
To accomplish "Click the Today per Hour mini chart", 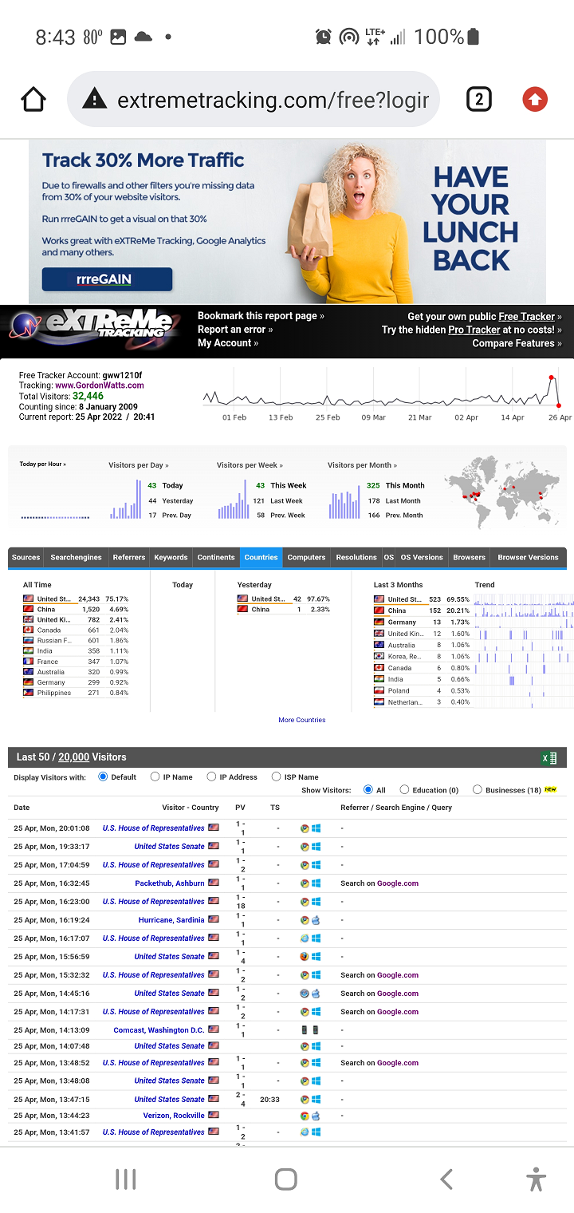I will tap(55, 516).
